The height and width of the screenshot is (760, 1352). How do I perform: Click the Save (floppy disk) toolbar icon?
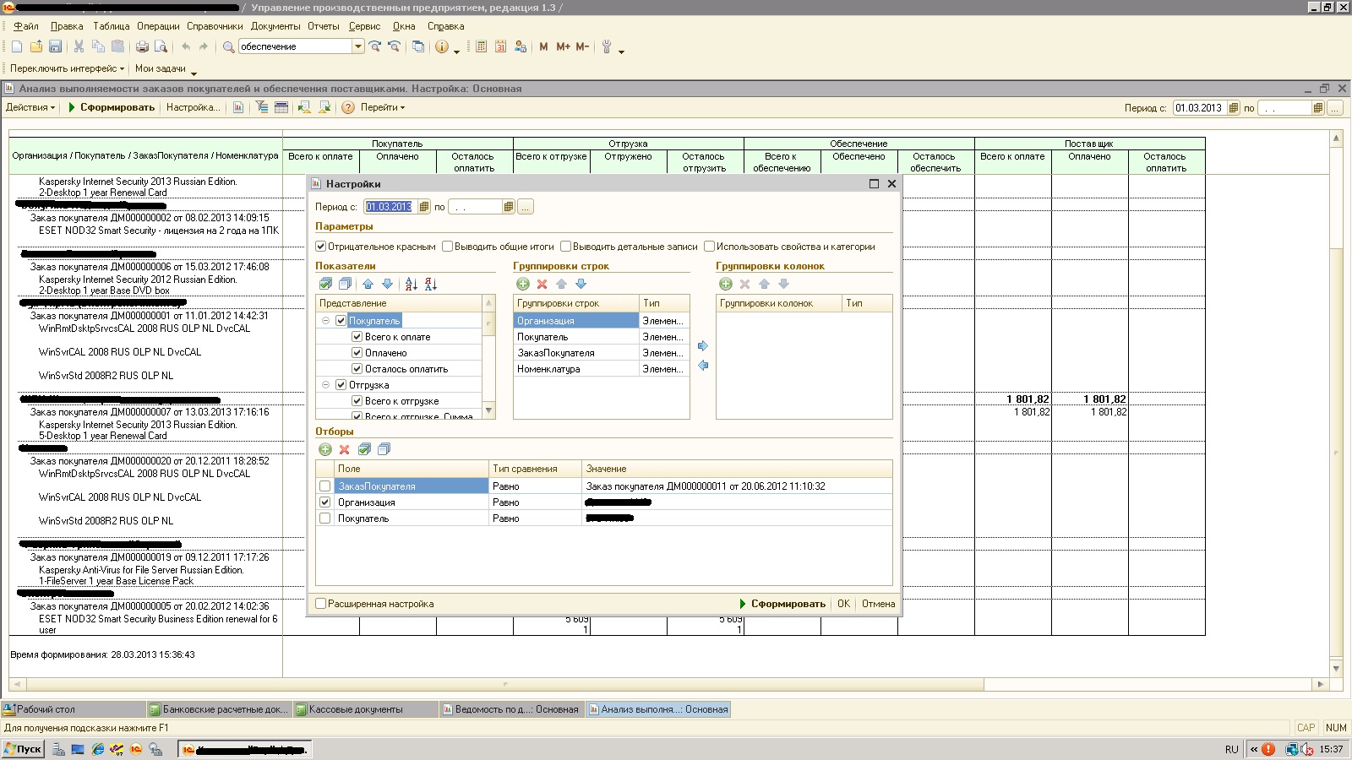(x=55, y=47)
